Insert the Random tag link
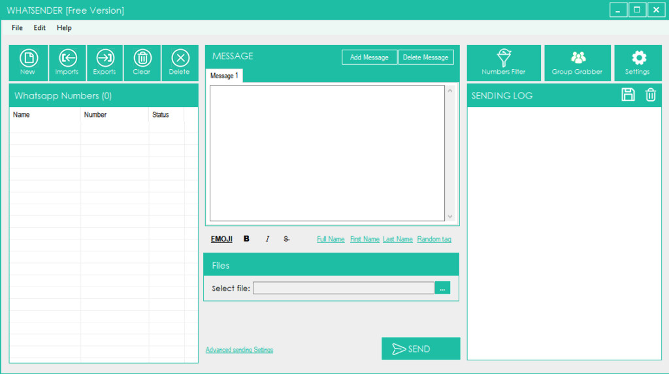The width and height of the screenshot is (669, 374). coord(434,239)
